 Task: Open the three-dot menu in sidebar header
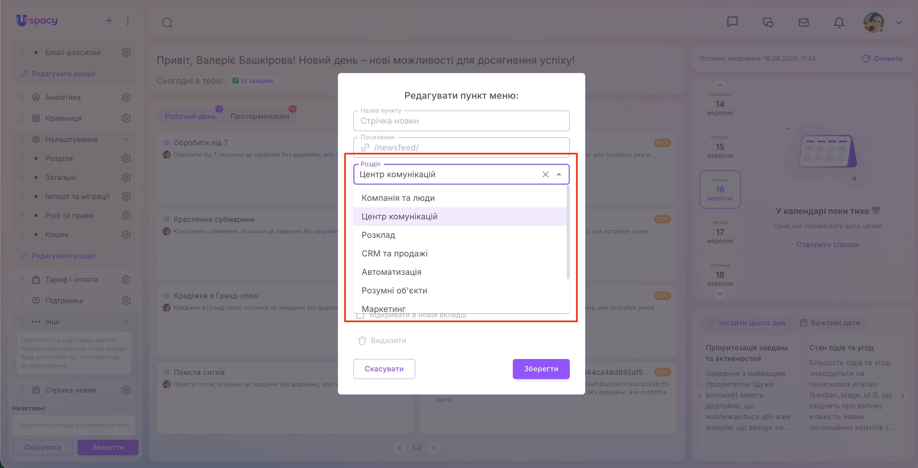[x=127, y=21]
